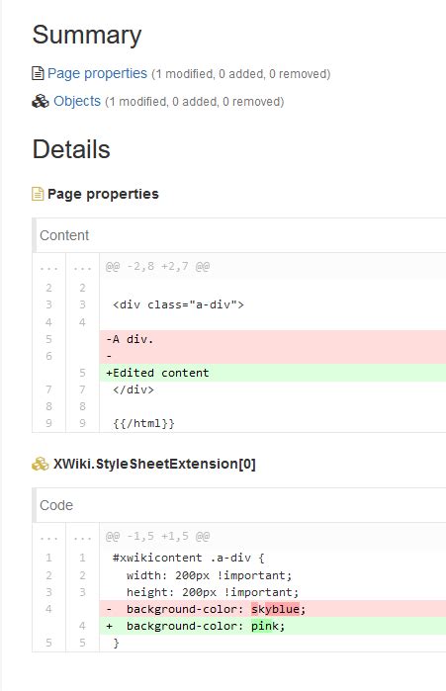The width and height of the screenshot is (446, 691).
Task: Click the Details heading
Action: point(71,149)
